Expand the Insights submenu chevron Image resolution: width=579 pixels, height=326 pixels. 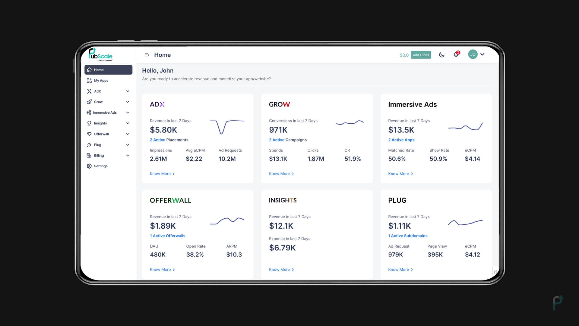click(128, 123)
